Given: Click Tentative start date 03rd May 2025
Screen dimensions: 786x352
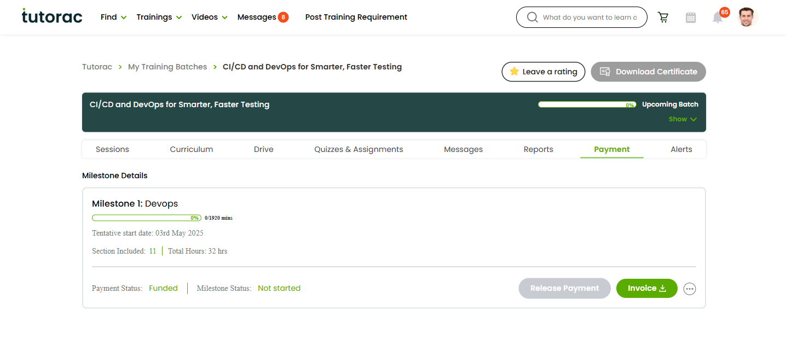Looking at the screenshot, I should (148, 233).
